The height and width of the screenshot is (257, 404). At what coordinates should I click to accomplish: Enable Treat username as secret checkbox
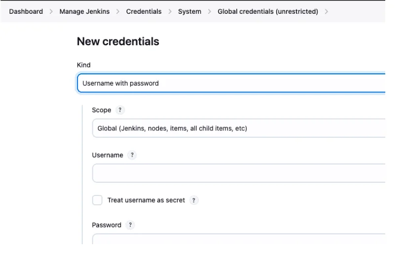97,200
